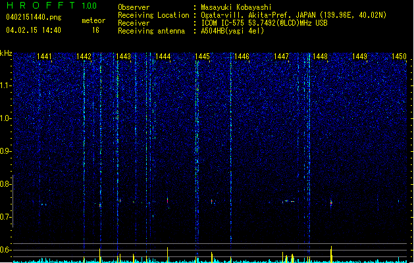Click the horizontal meteor echo near 1447
The width and height of the screenshot is (414, 263).
coord(288,202)
